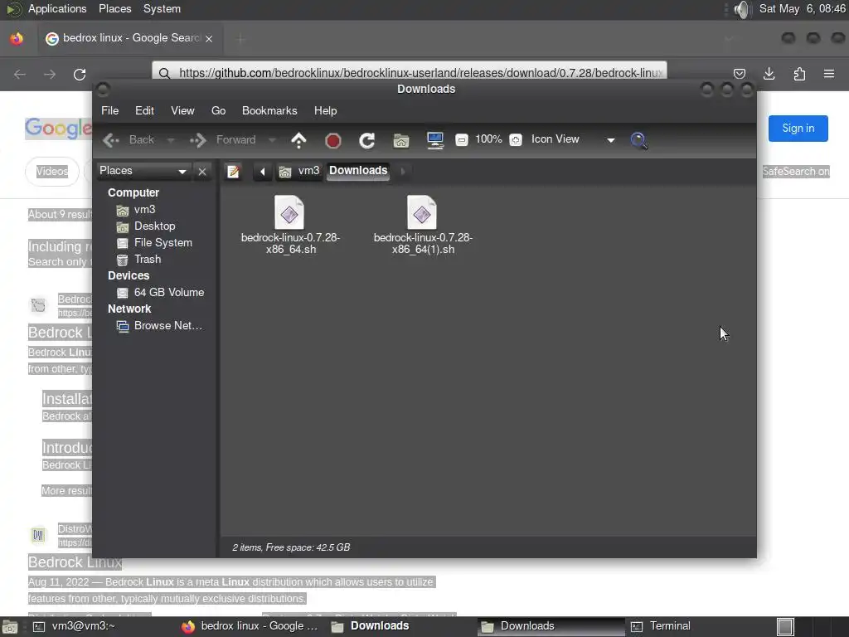Select bedrock-linux-0.7.28-x86_64.sh file icon
Image resolution: width=849 pixels, height=637 pixels.
(289, 212)
